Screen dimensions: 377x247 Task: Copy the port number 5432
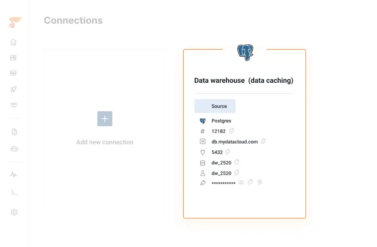pyautogui.click(x=228, y=152)
